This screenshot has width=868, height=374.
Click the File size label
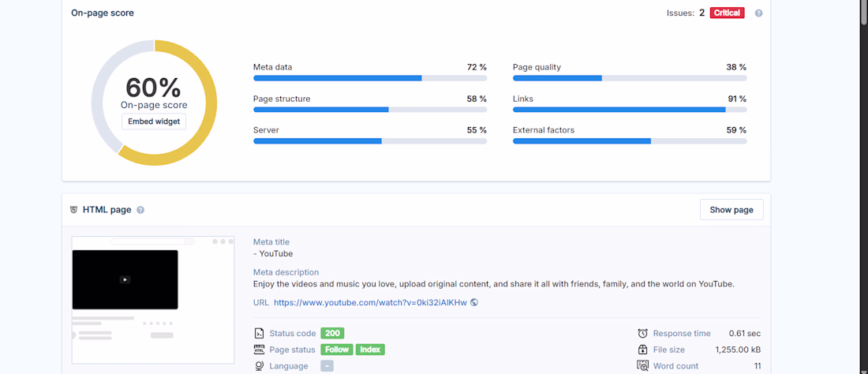tap(669, 350)
